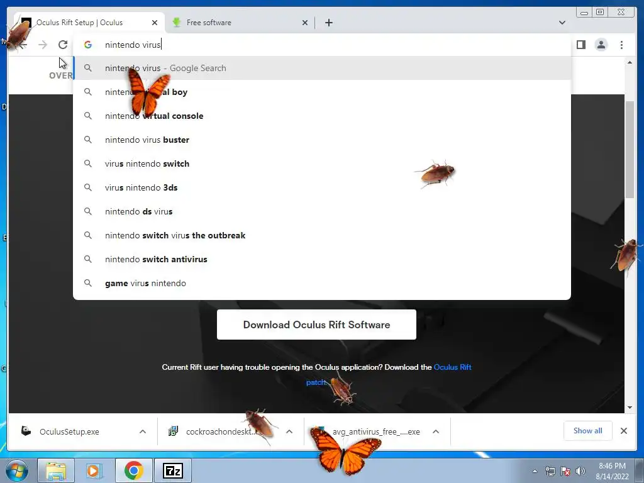The image size is (644, 483).
Task: Open the side panel icon in Chrome toolbar
Action: [x=580, y=45]
